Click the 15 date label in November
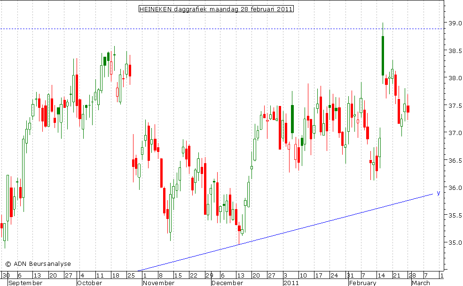 (178, 275)
